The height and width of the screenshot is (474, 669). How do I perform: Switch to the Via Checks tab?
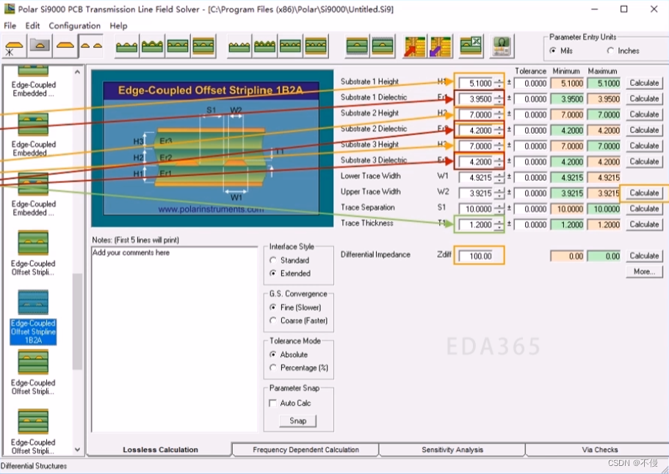(x=599, y=450)
